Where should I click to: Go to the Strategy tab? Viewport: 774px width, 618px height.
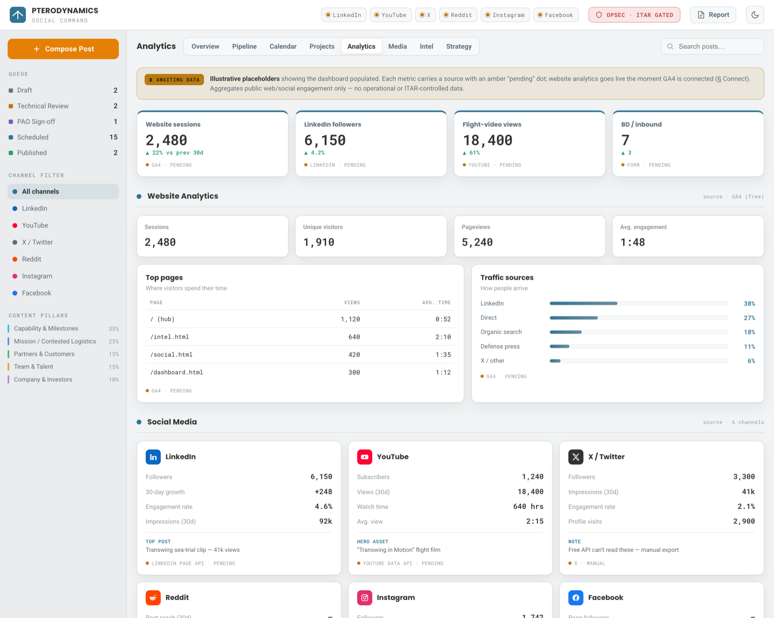pos(458,46)
